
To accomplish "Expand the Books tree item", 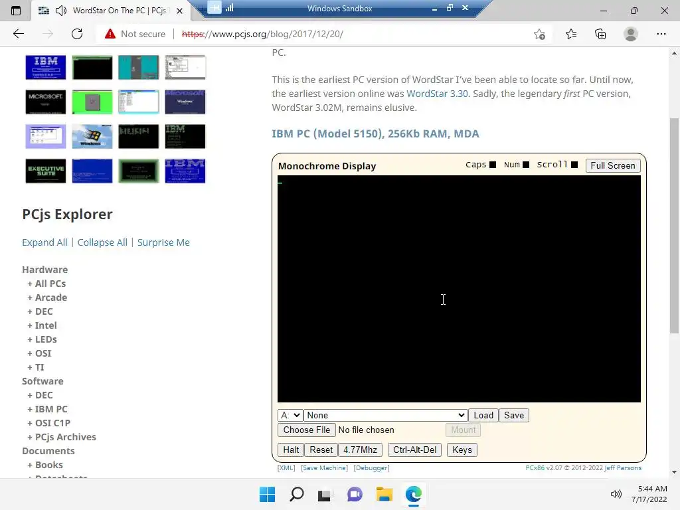I will click(x=45, y=465).
